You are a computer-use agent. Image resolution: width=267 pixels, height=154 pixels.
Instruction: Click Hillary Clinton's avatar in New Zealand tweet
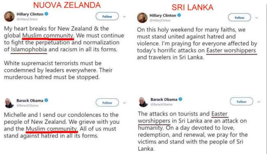click(x=9, y=16)
